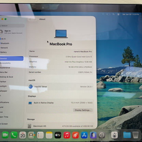Click Sign in with your Apple Account

point(11,32)
